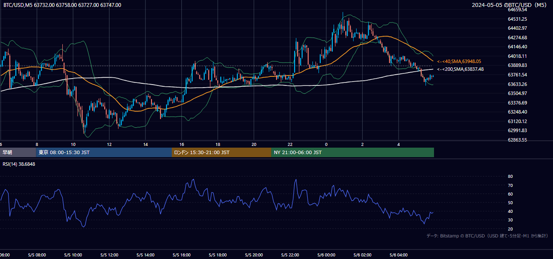Click hour 22 on price chart time axis

[290, 144]
